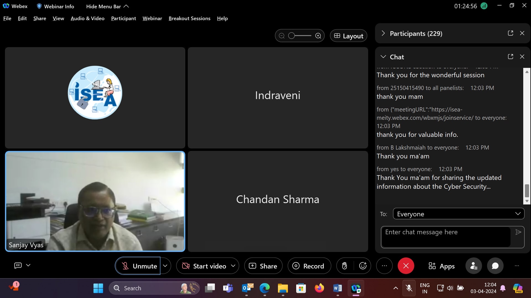The width and height of the screenshot is (531, 298).
Task: Click the chat message input field
Action: pyautogui.click(x=446, y=237)
